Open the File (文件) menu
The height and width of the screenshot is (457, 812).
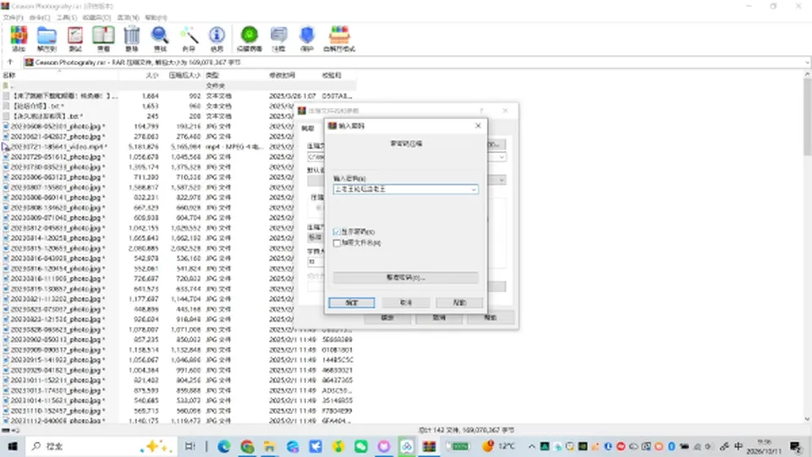[13, 18]
